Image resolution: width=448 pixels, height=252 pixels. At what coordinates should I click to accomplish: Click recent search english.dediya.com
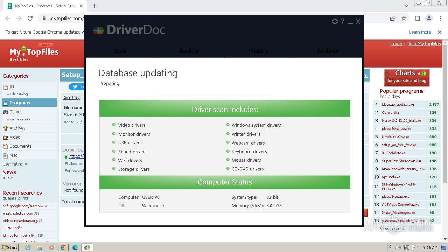click(18, 213)
